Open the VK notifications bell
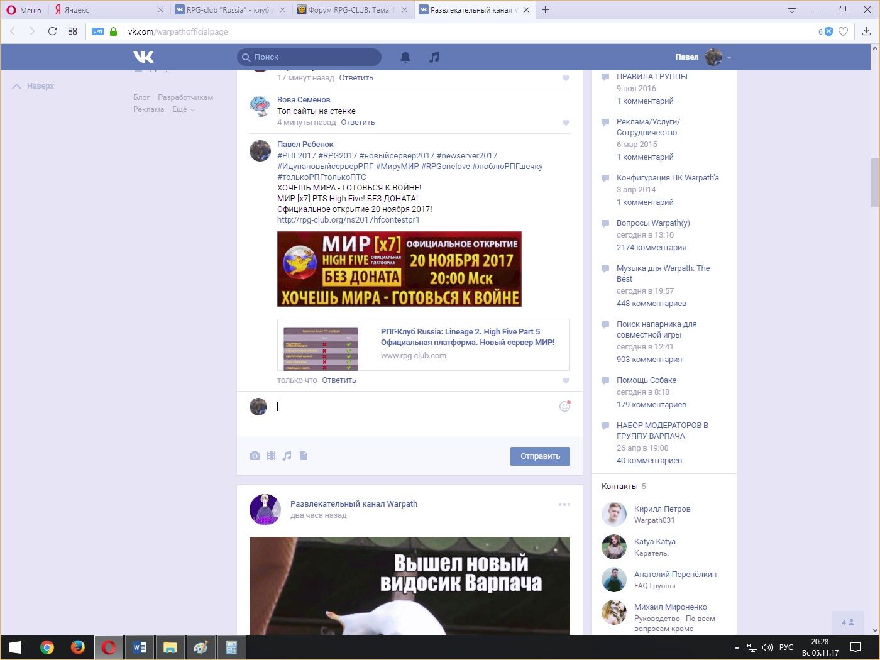 (405, 57)
